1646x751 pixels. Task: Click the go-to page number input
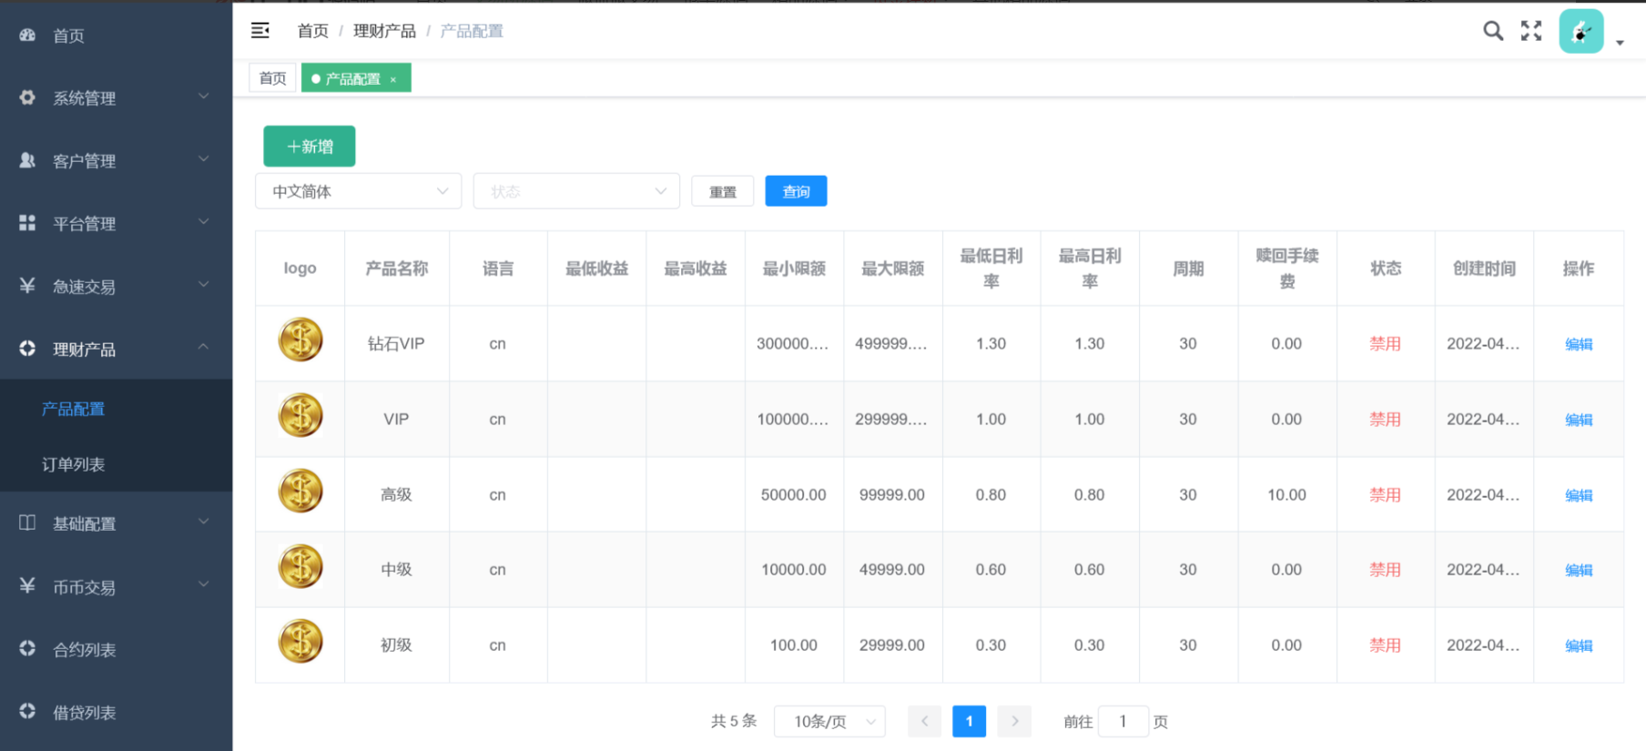pos(1123,721)
